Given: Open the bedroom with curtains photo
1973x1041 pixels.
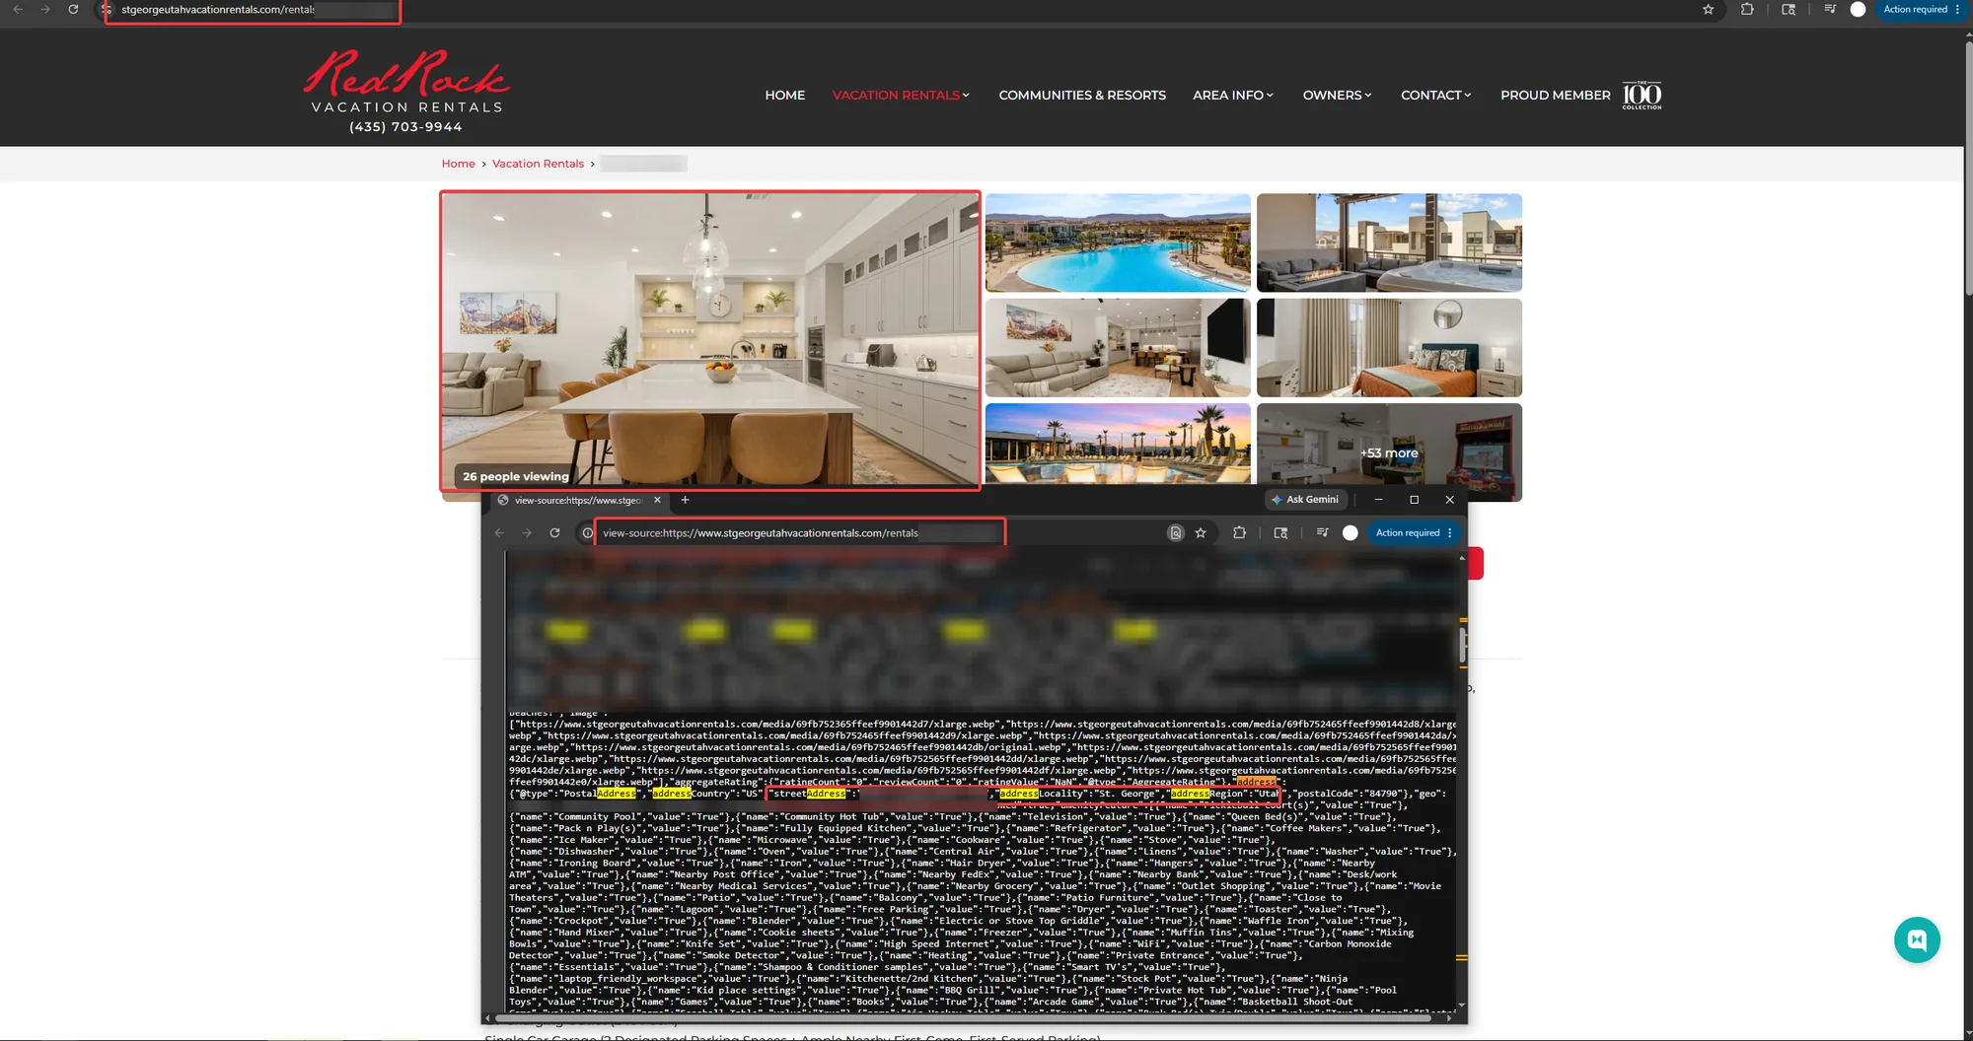Looking at the screenshot, I should [x=1389, y=347].
